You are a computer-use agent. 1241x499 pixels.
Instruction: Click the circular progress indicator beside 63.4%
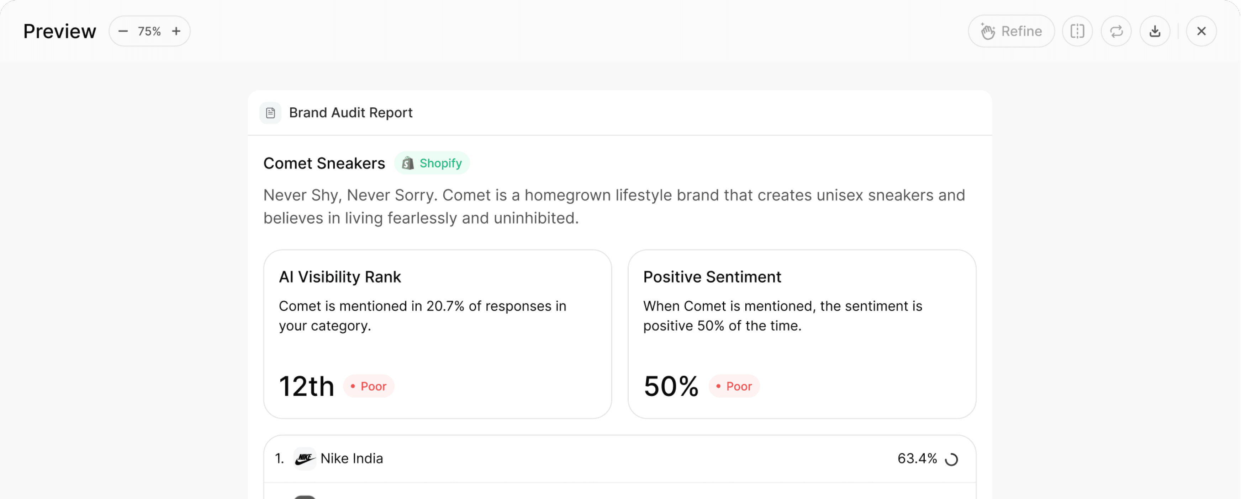[951, 459]
